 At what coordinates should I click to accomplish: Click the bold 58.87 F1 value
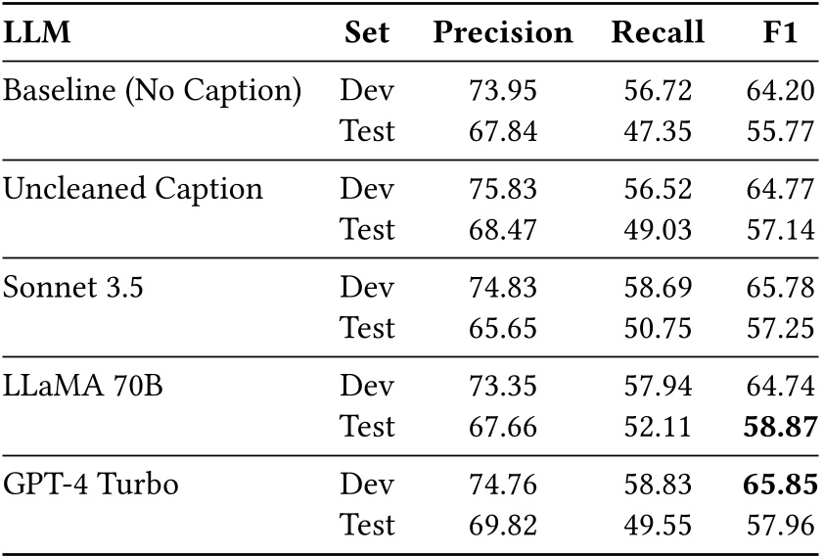pyautogui.click(x=780, y=426)
